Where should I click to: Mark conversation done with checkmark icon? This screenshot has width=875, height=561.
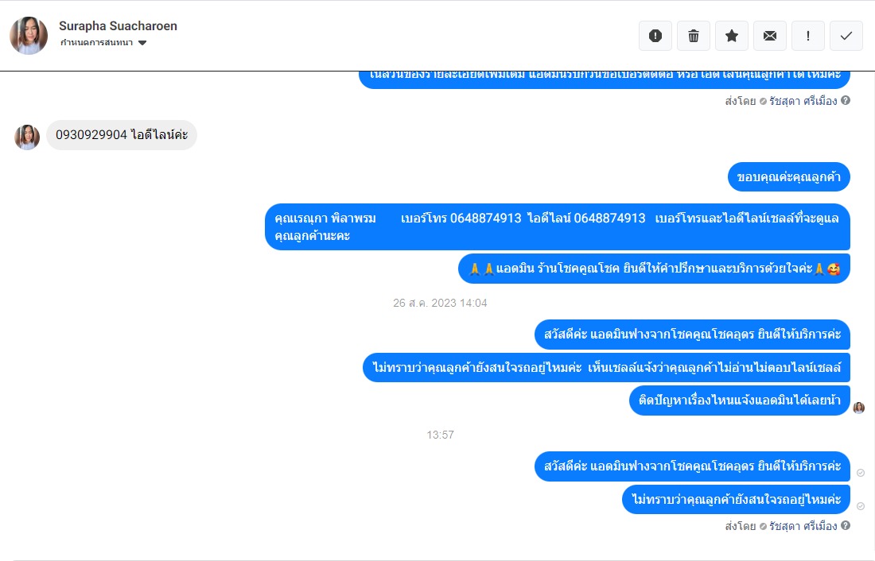[846, 36]
